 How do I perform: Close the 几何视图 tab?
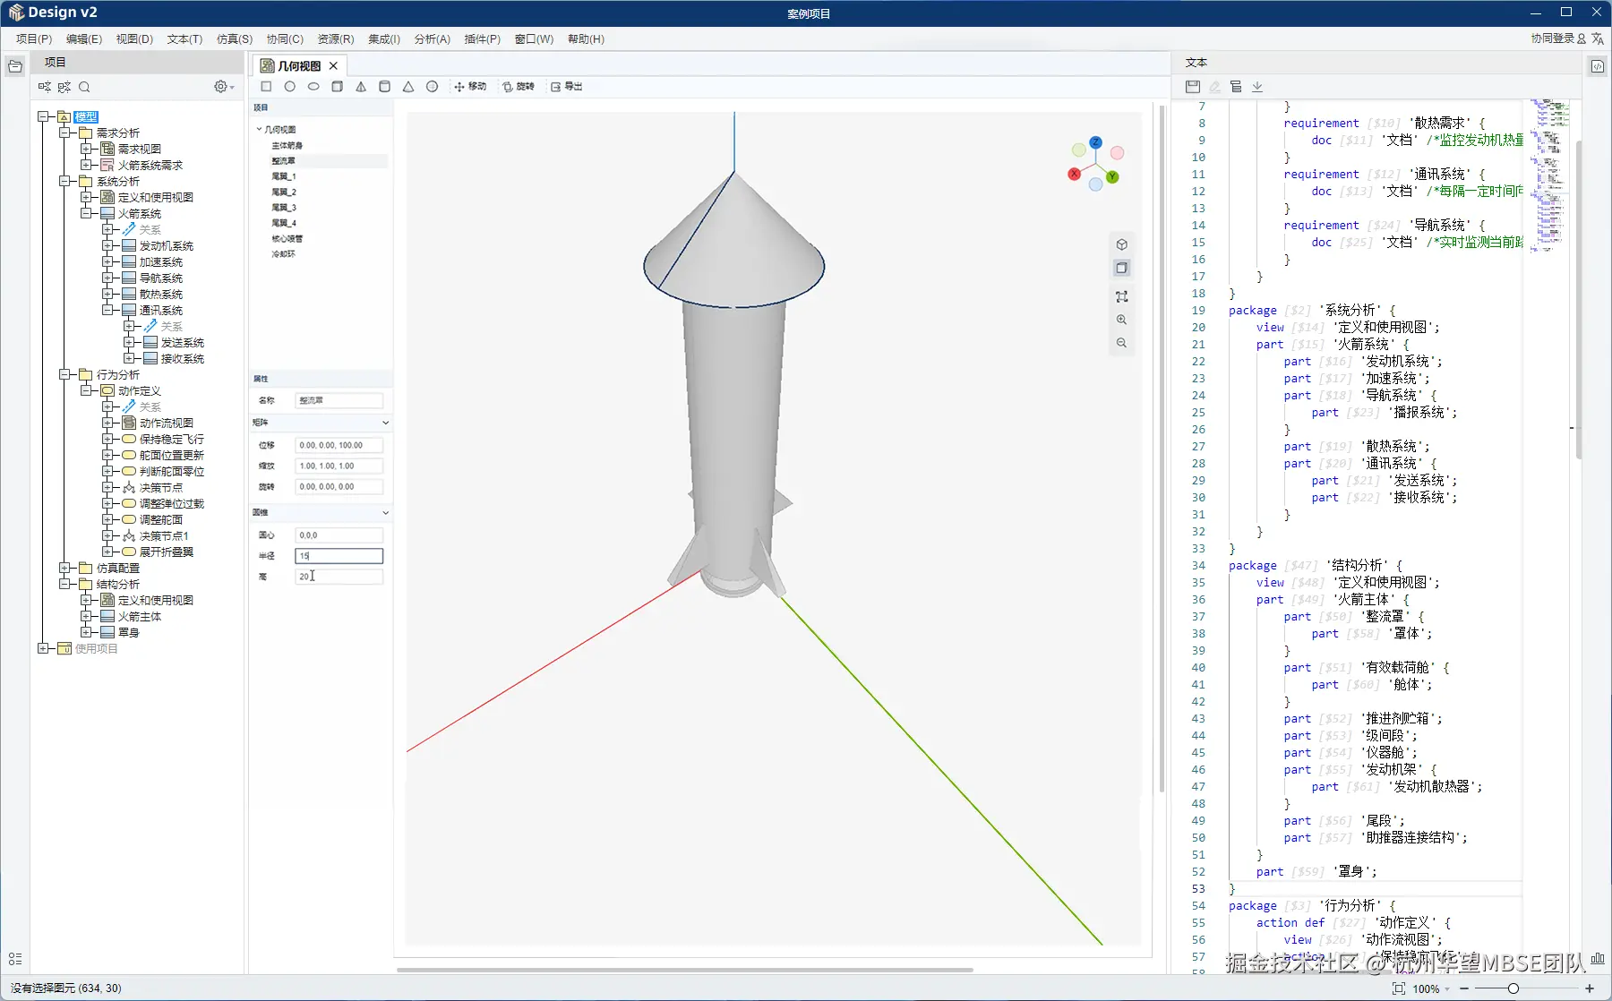tap(333, 65)
